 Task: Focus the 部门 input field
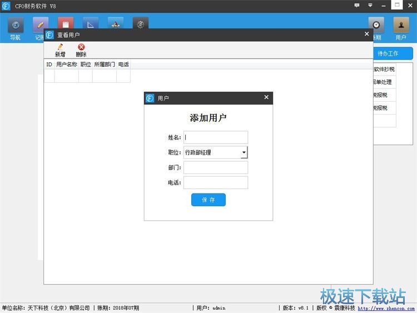tap(216, 167)
